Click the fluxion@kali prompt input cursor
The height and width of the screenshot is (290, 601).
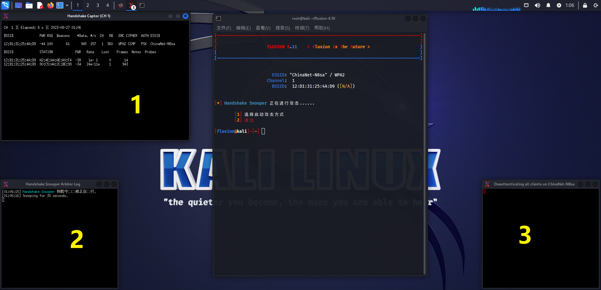point(263,131)
